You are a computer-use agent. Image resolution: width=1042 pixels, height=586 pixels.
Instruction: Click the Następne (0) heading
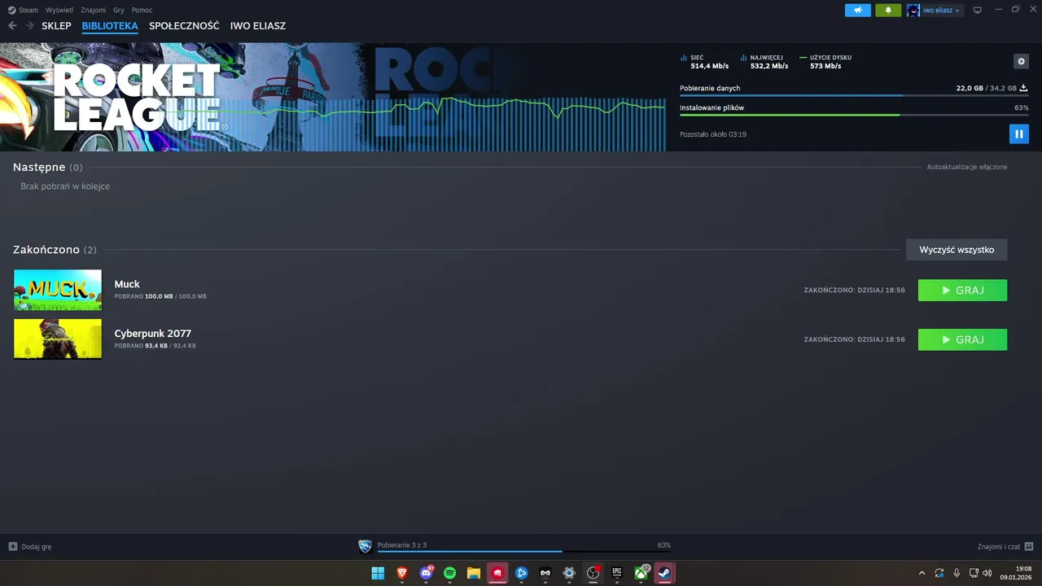[x=48, y=167]
